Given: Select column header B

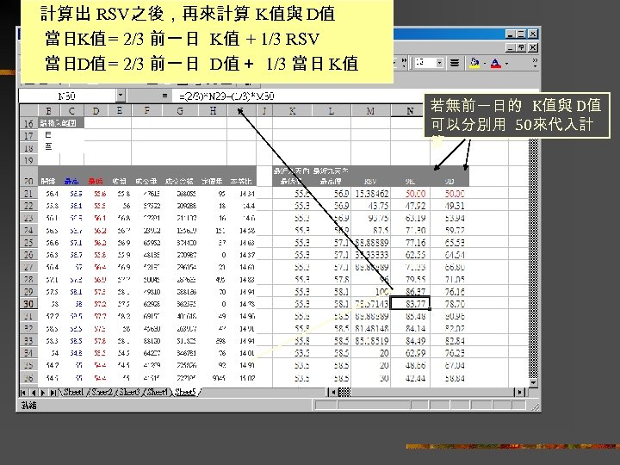Looking at the screenshot, I should 48,111.
